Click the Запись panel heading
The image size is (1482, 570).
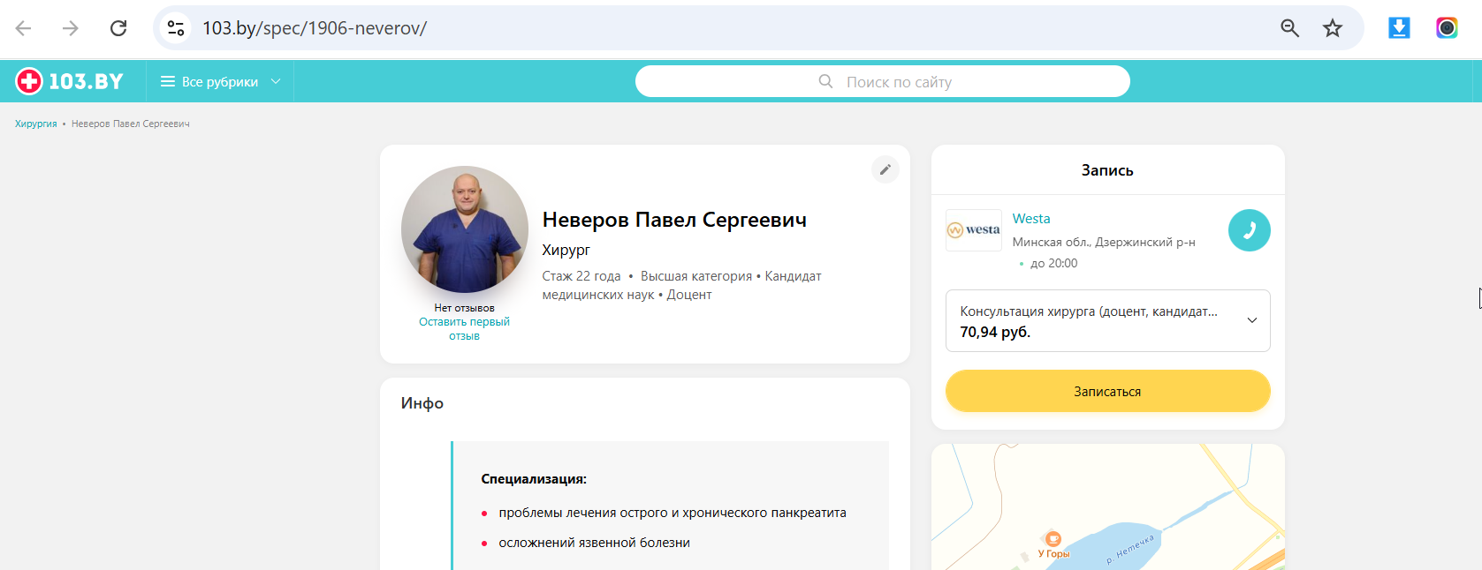[1107, 170]
